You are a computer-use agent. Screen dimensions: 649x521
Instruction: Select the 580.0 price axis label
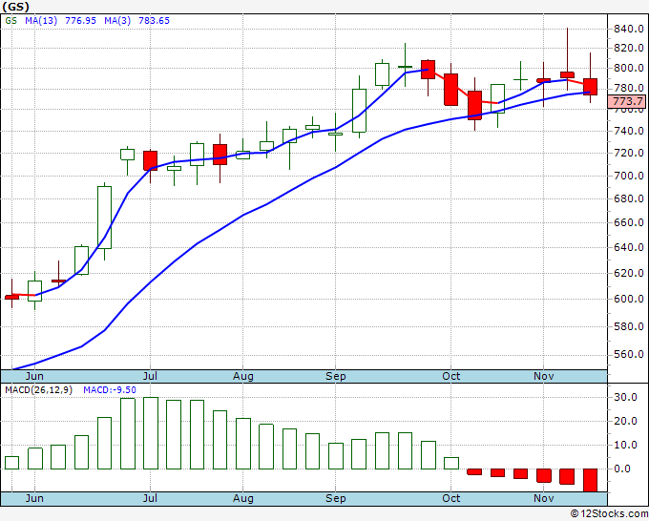click(x=629, y=326)
